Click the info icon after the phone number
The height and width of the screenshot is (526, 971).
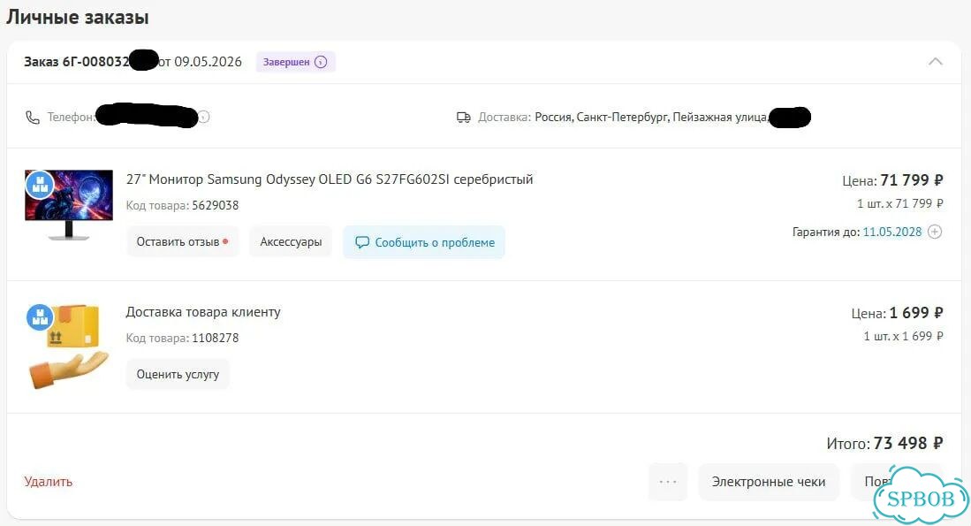[x=204, y=117]
